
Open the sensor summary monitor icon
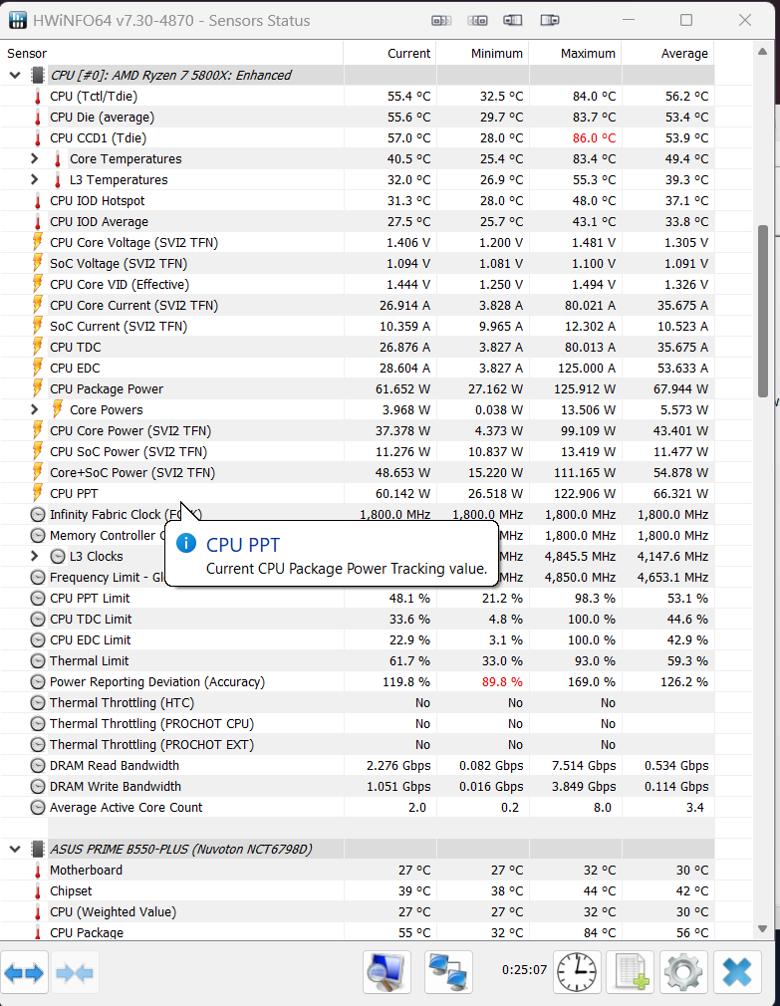[x=387, y=973]
